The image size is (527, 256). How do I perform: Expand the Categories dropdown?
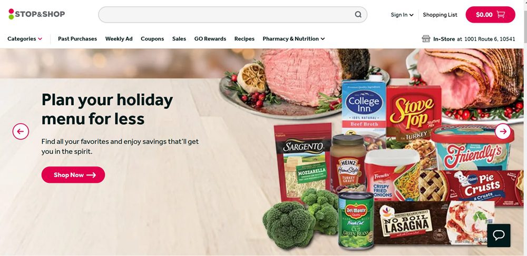pos(25,38)
